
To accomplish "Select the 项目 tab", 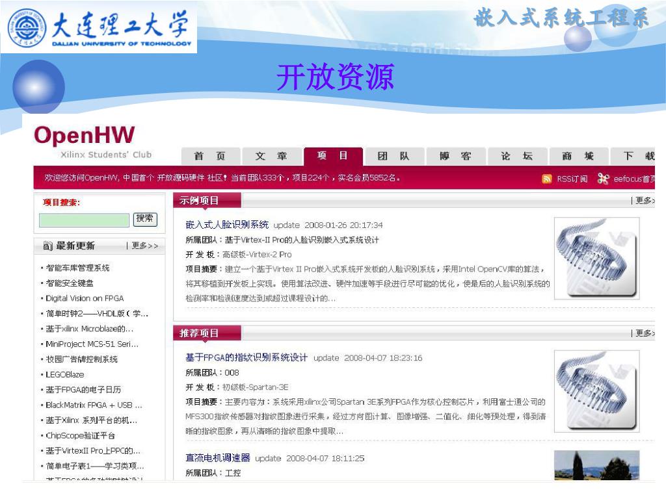I will pyautogui.click(x=333, y=156).
